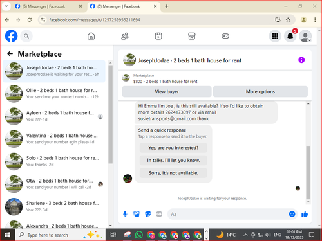The width and height of the screenshot is (322, 241).
Task: Open the Friends icon in top navigation
Action: [125, 36]
